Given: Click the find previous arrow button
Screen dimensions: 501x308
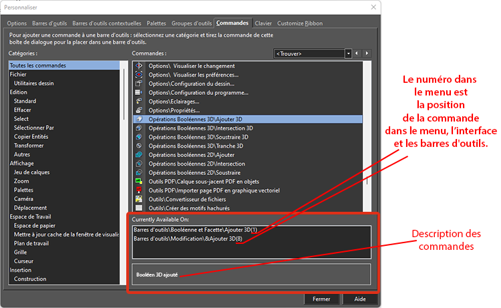Looking at the screenshot, I should (x=357, y=53).
